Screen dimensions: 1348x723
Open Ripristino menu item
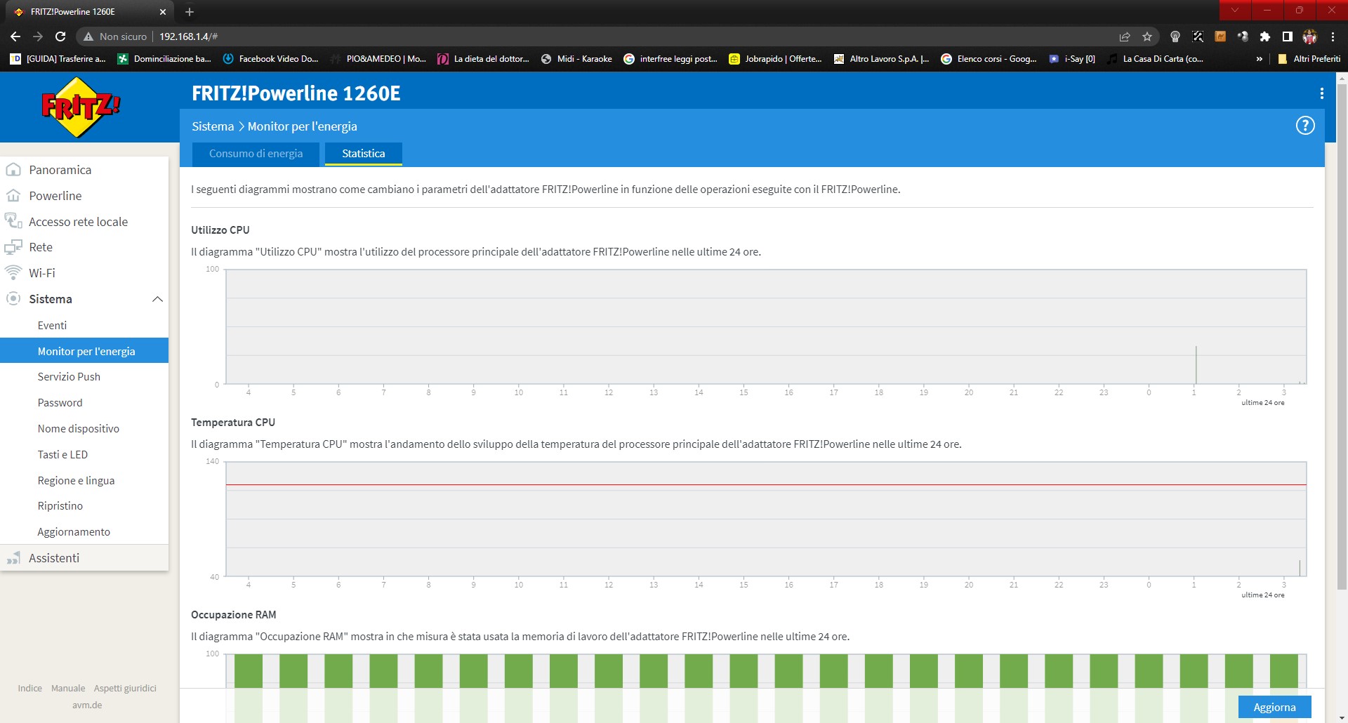60,506
